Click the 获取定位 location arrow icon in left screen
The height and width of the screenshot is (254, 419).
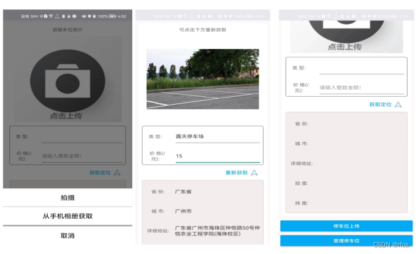pyautogui.click(x=117, y=172)
